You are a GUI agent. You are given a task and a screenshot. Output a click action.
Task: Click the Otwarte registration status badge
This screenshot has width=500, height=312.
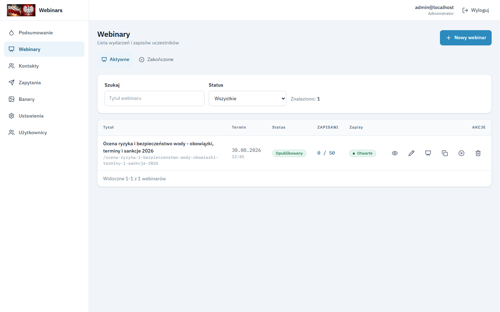pyautogui.click(x=362, y=153)
